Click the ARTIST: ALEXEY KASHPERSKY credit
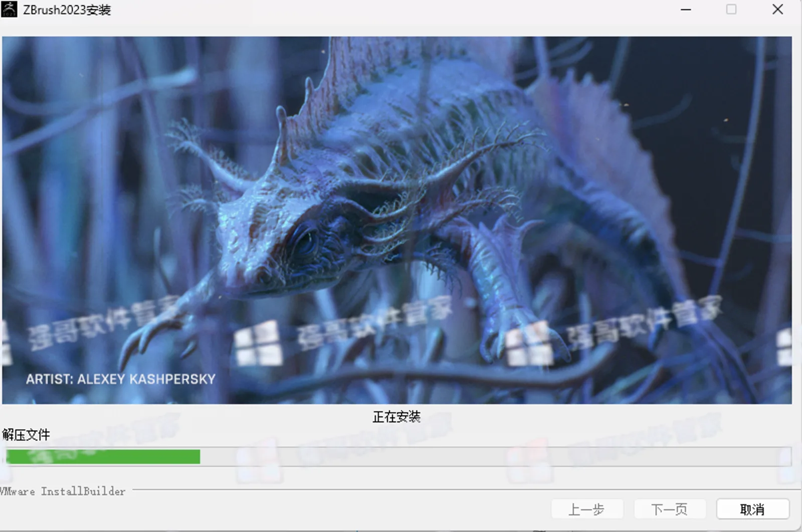The height and width of the screenshot is (532, 802). point(121,379)
